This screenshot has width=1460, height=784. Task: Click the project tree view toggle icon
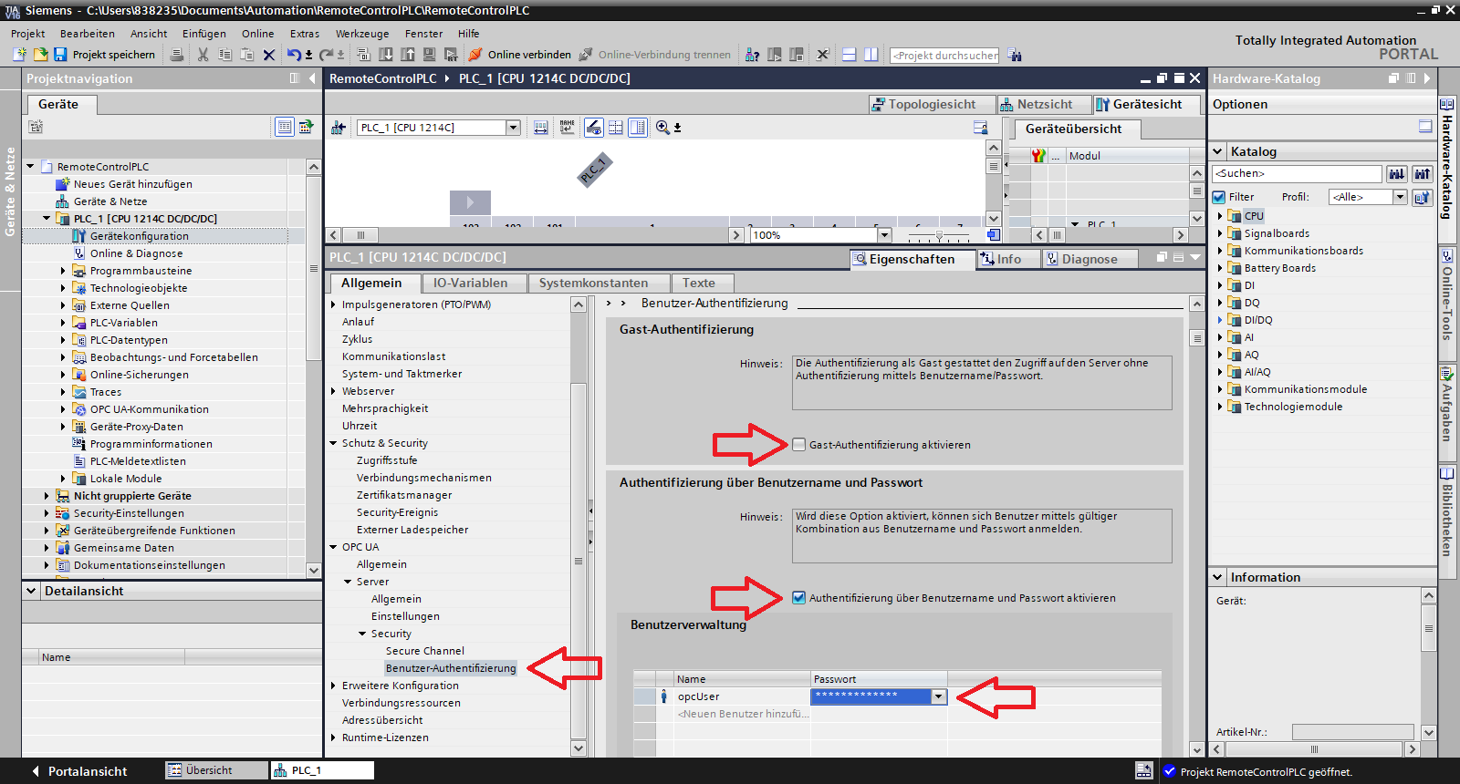pos(285,127)
